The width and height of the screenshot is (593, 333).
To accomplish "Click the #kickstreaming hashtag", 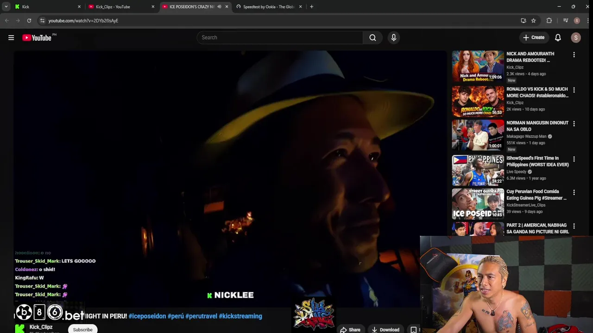I will (x=240, y=316).
